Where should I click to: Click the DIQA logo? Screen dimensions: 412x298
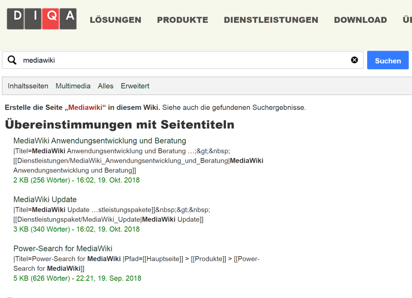coord(42,19)
